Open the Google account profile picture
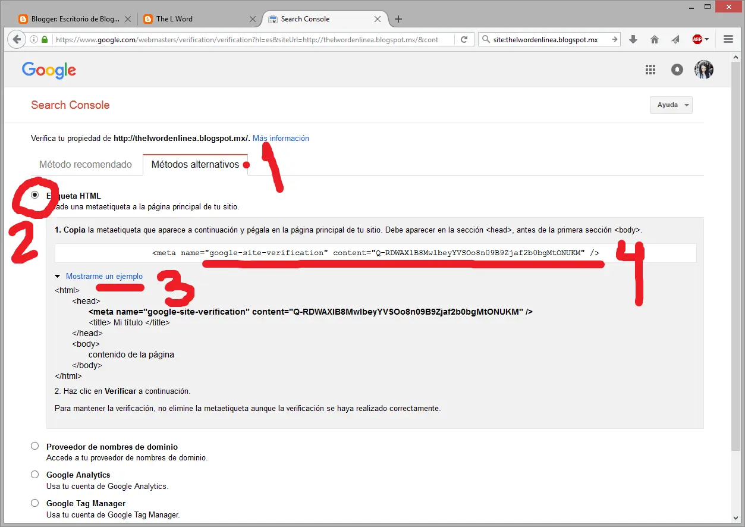Image resolution: width=745 pixels, height=527 pixels. pyautogui.click(x=704, y=70)
